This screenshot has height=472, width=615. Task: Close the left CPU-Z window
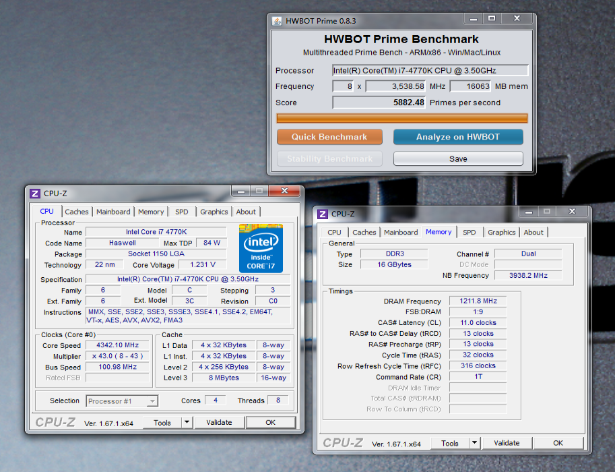point(285,191)
